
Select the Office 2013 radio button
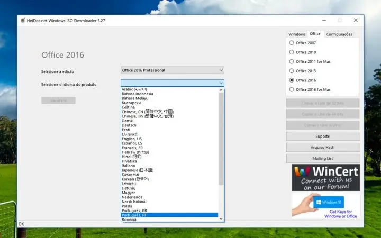pos(292,71)
